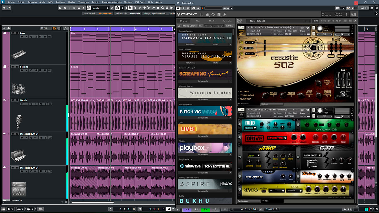The image size is (379, 213).
Task: Click the Acoustic Saz info icon
Action: [307, 27]
